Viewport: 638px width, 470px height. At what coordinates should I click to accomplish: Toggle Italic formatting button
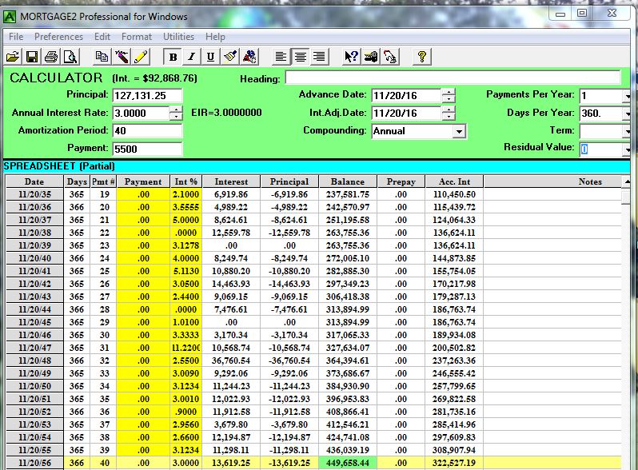[x=192, y=57]
